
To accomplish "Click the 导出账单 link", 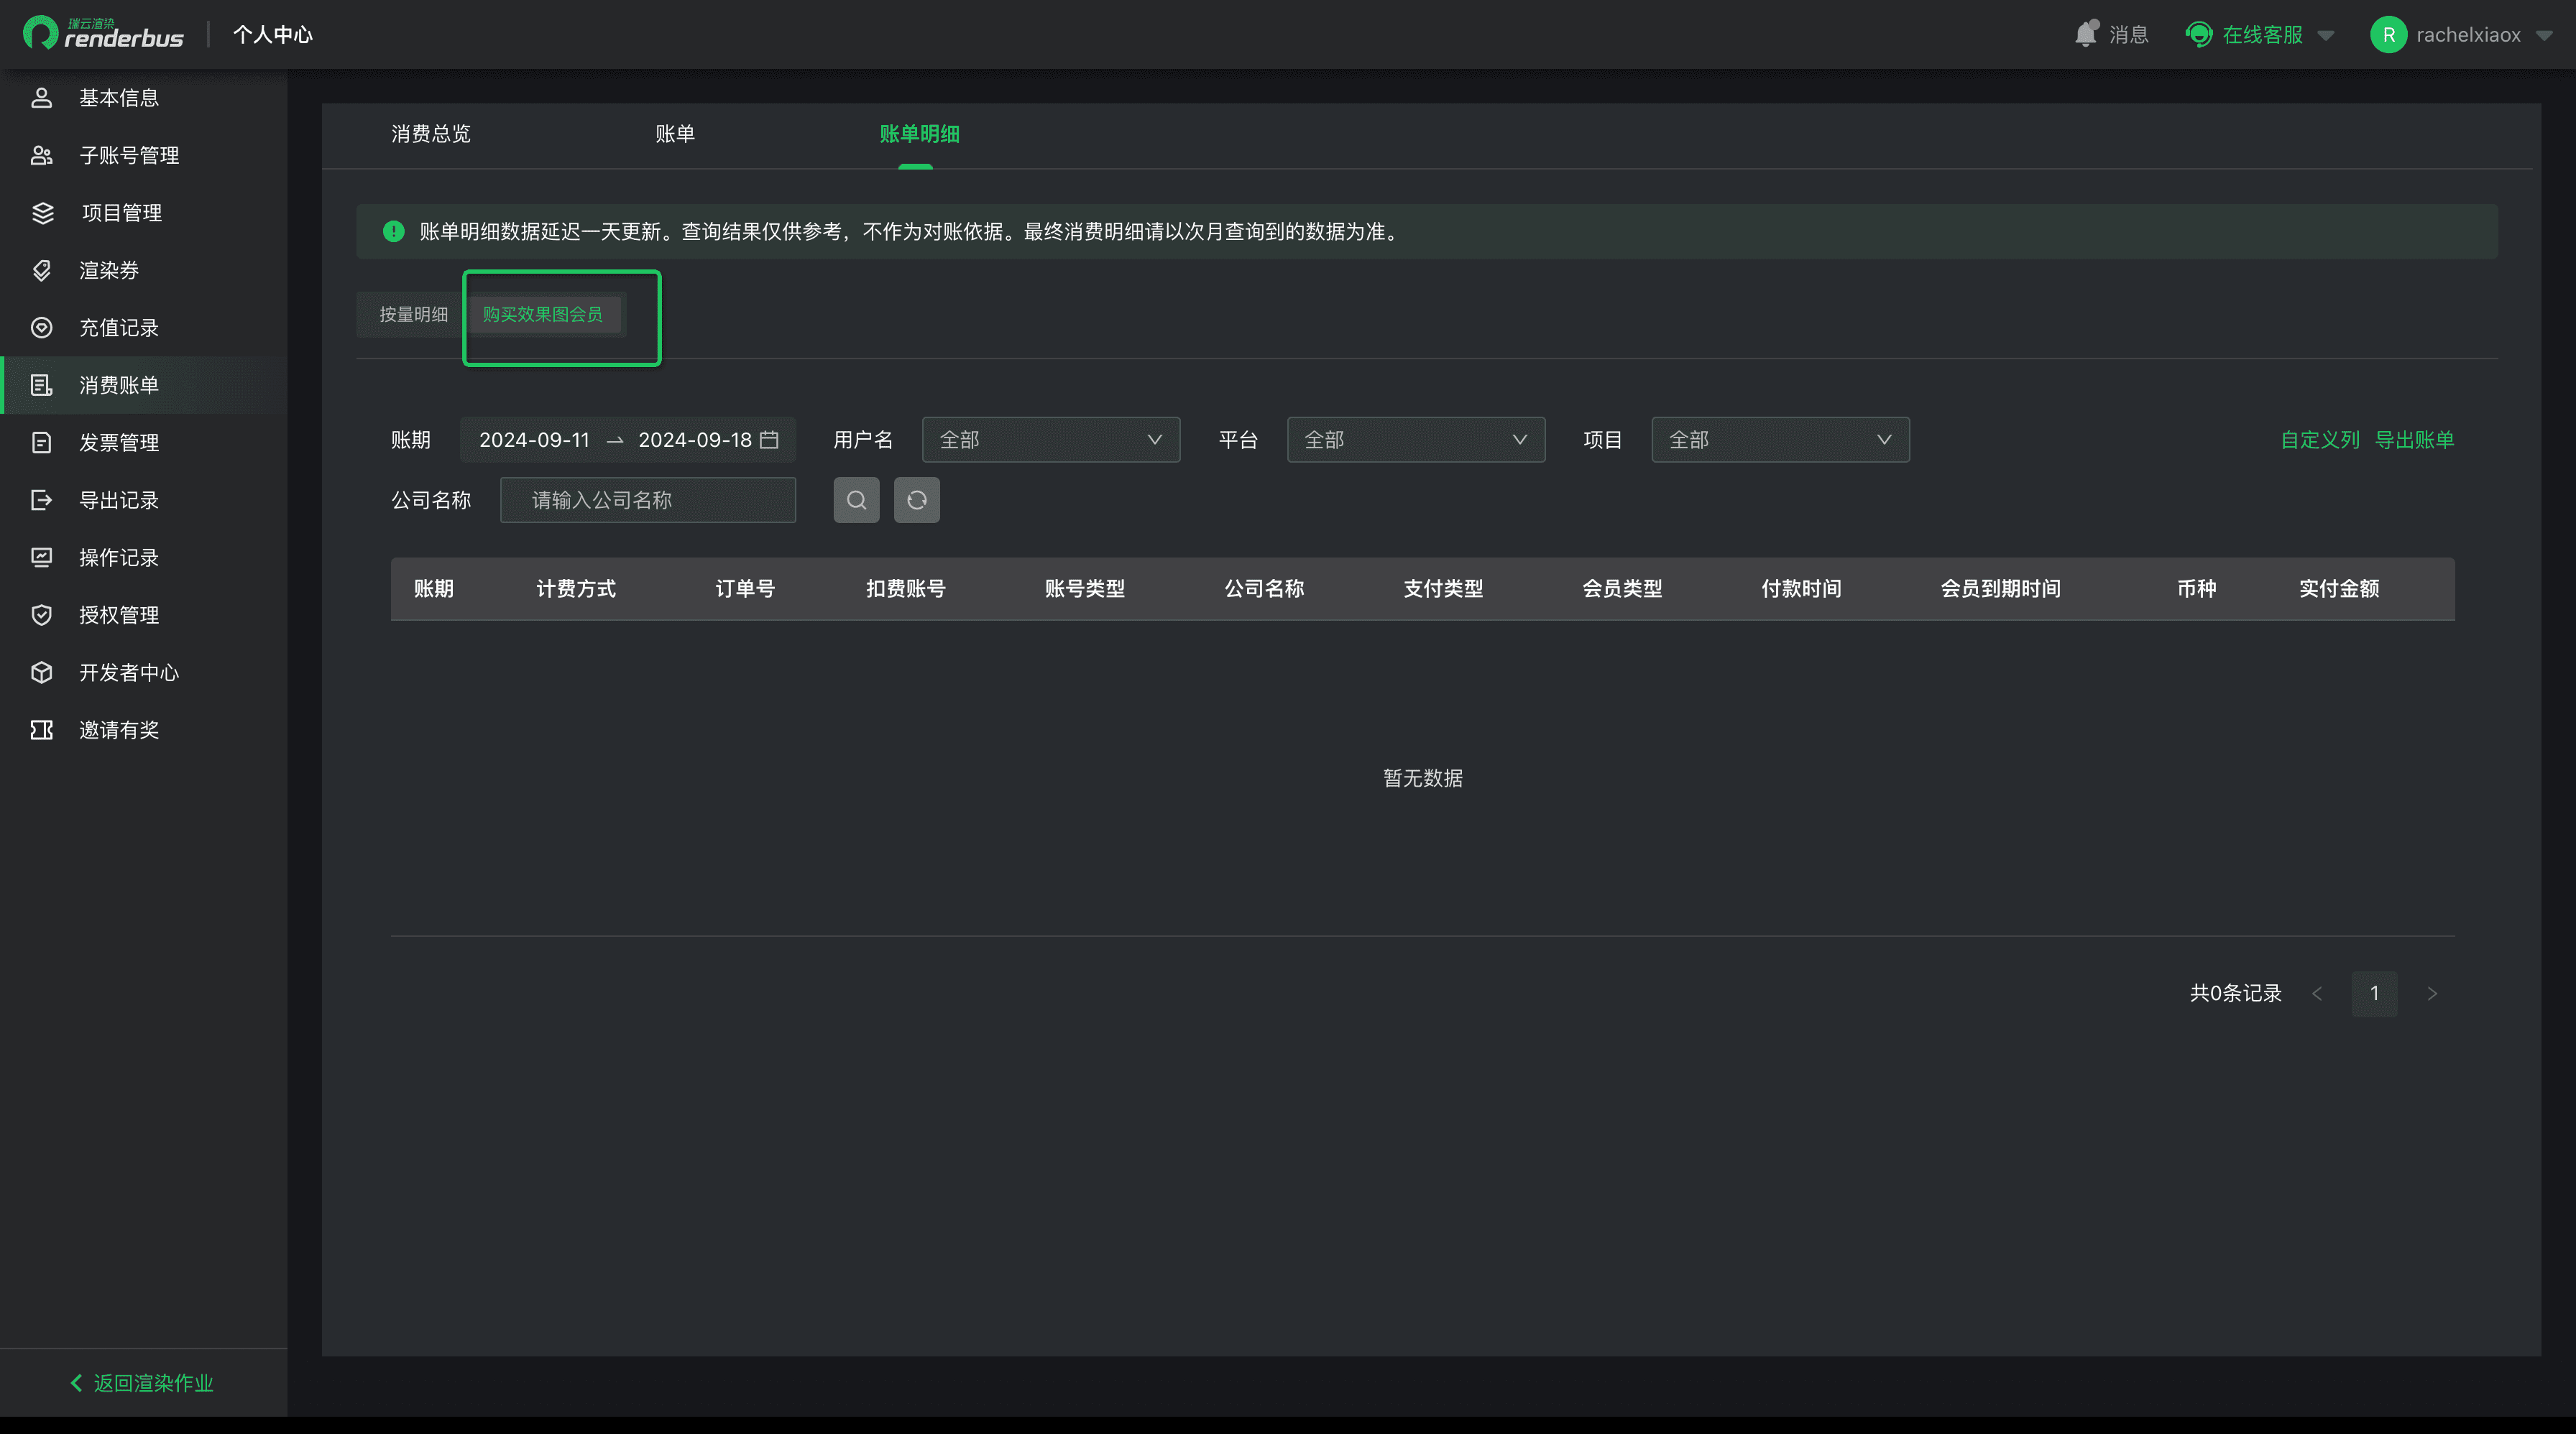I will click(2414, 440).
